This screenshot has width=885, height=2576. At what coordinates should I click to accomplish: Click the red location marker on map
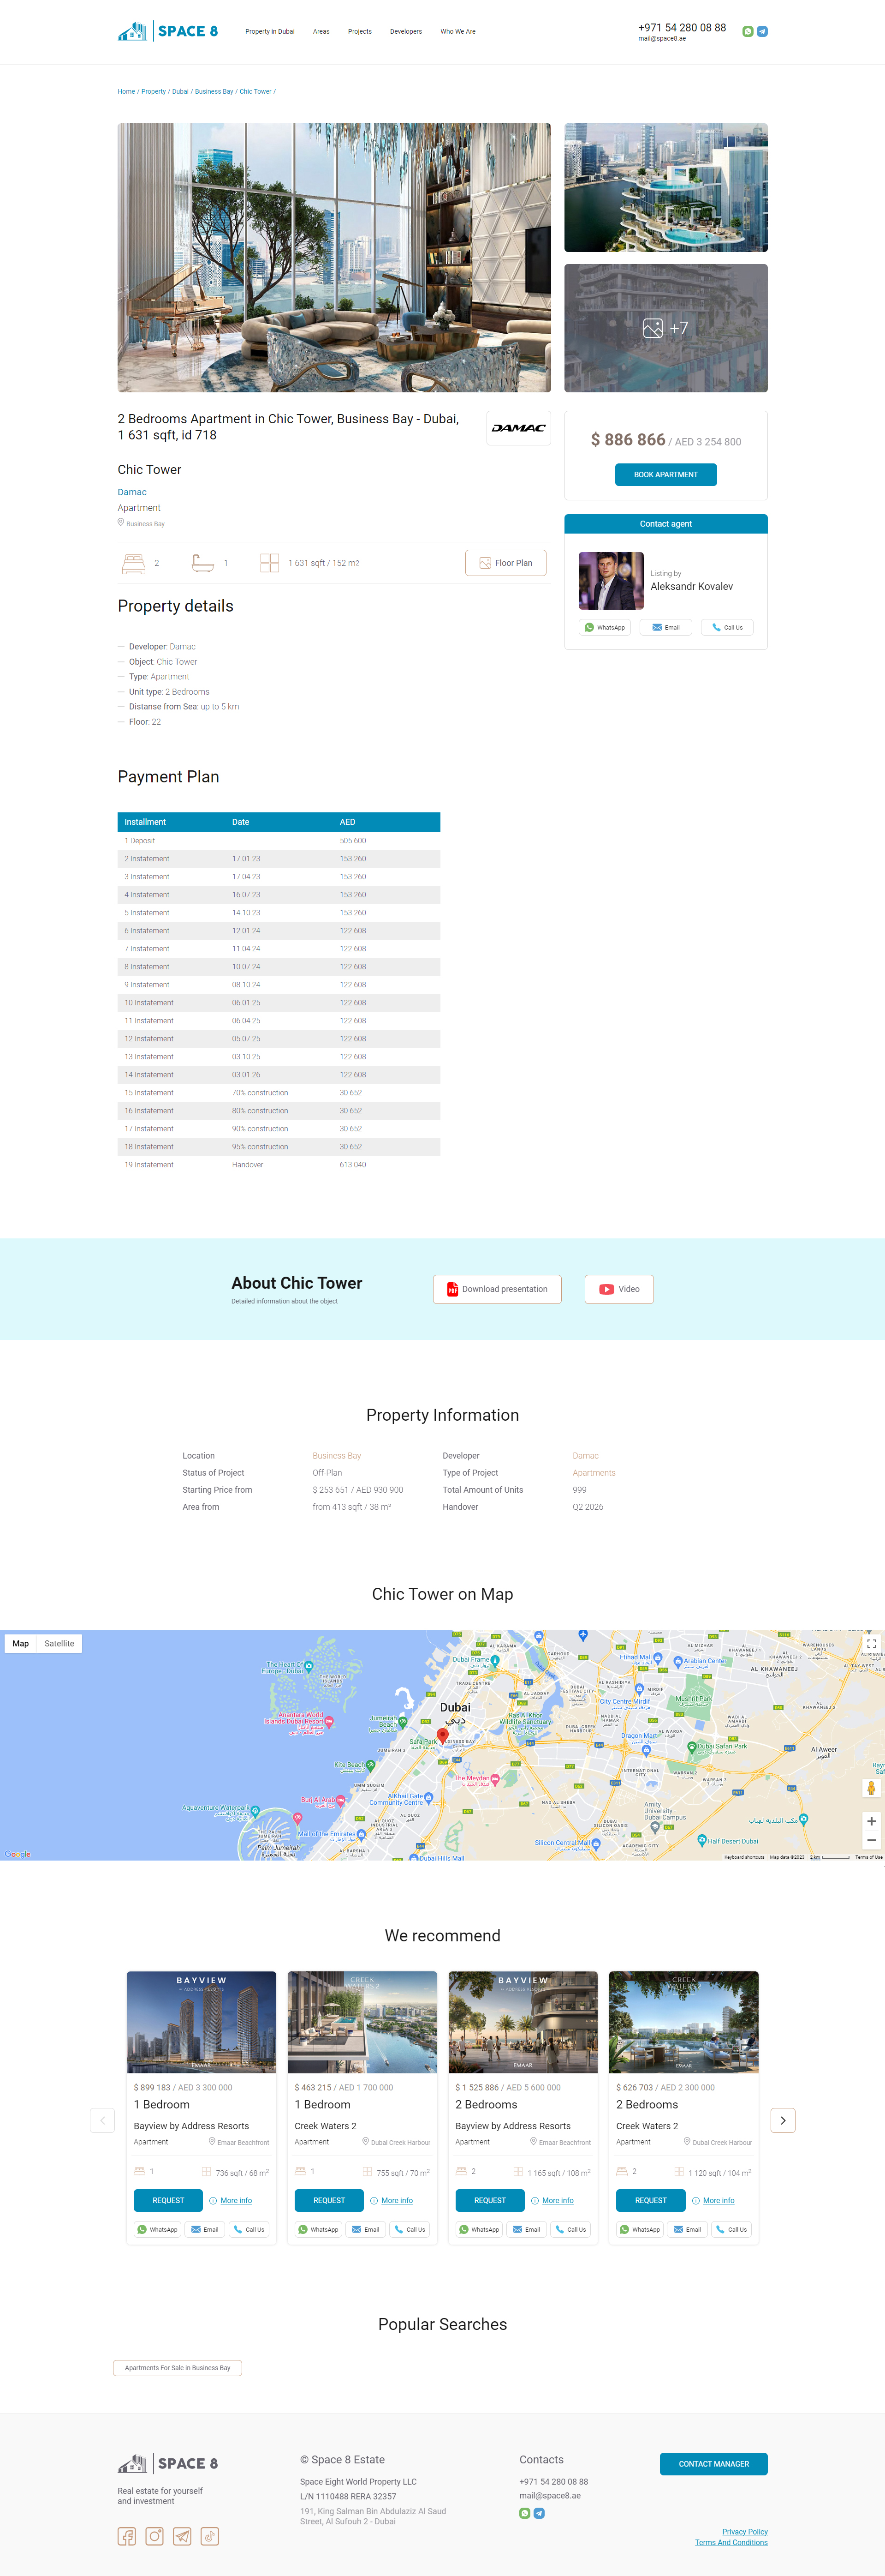(x=443, y=1736)
